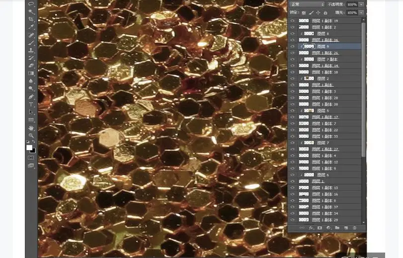Hide layer 图层 2
Viewport: 403px width, 258px height.
pyautogui.click(x=293, y=79)
